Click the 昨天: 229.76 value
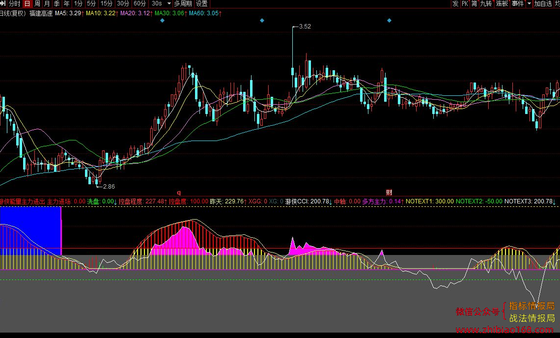 point(228,201)
